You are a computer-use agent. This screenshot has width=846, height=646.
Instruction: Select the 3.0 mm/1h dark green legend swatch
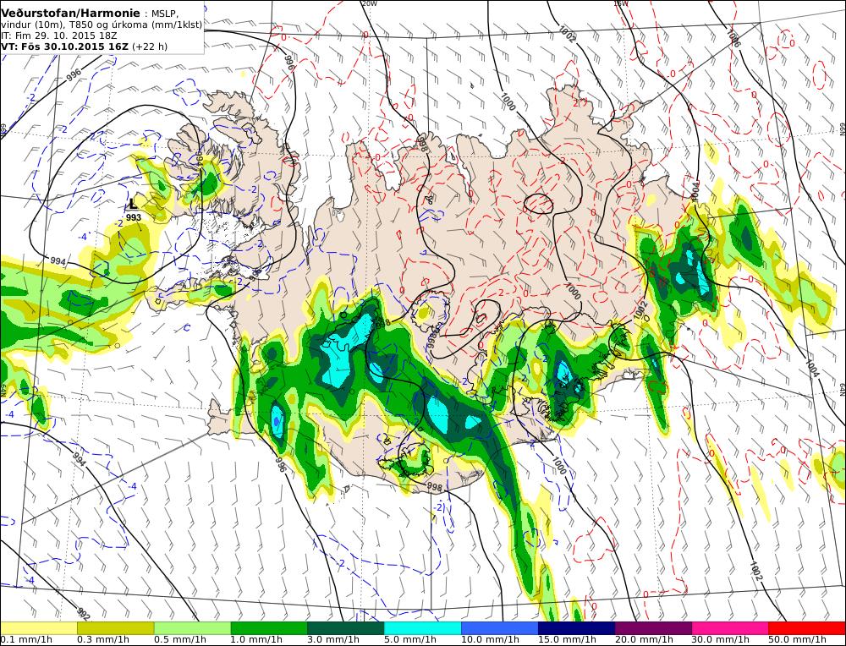tap(345, 627)
